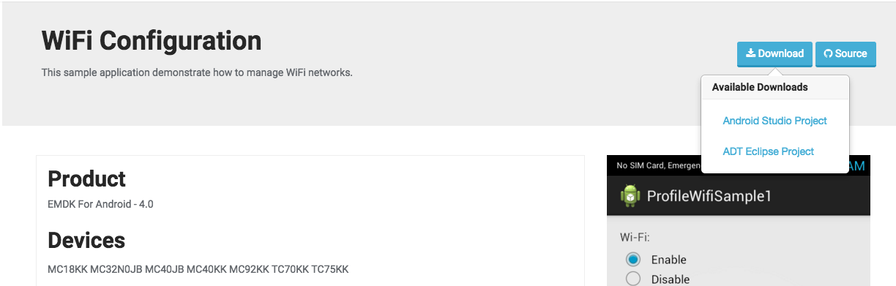Open the Source button
The height and width of the screenshot is (286, 896).
845,54
